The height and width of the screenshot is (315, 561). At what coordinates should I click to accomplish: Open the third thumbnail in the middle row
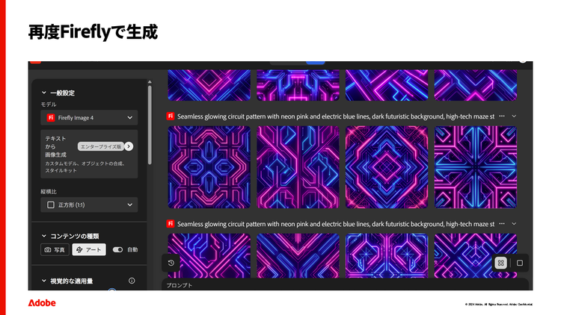387,166
